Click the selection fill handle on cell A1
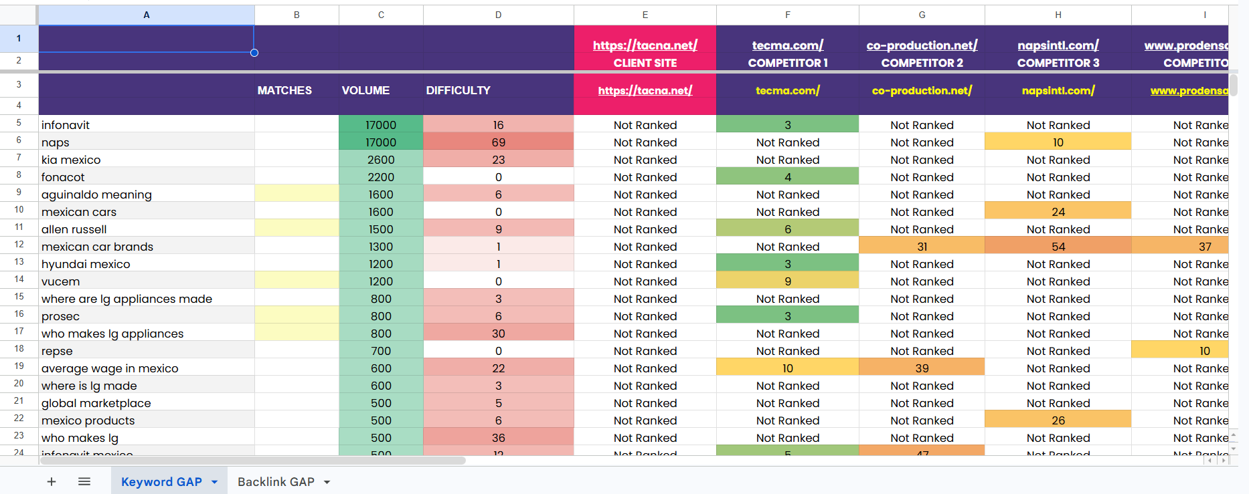The height and width of the screenshot is (494, 1249). (254, 53)
